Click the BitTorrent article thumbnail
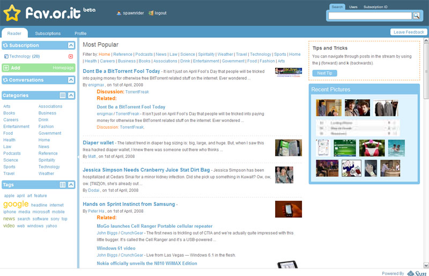This screenshot has width=429, height=276. click(289, 72)
